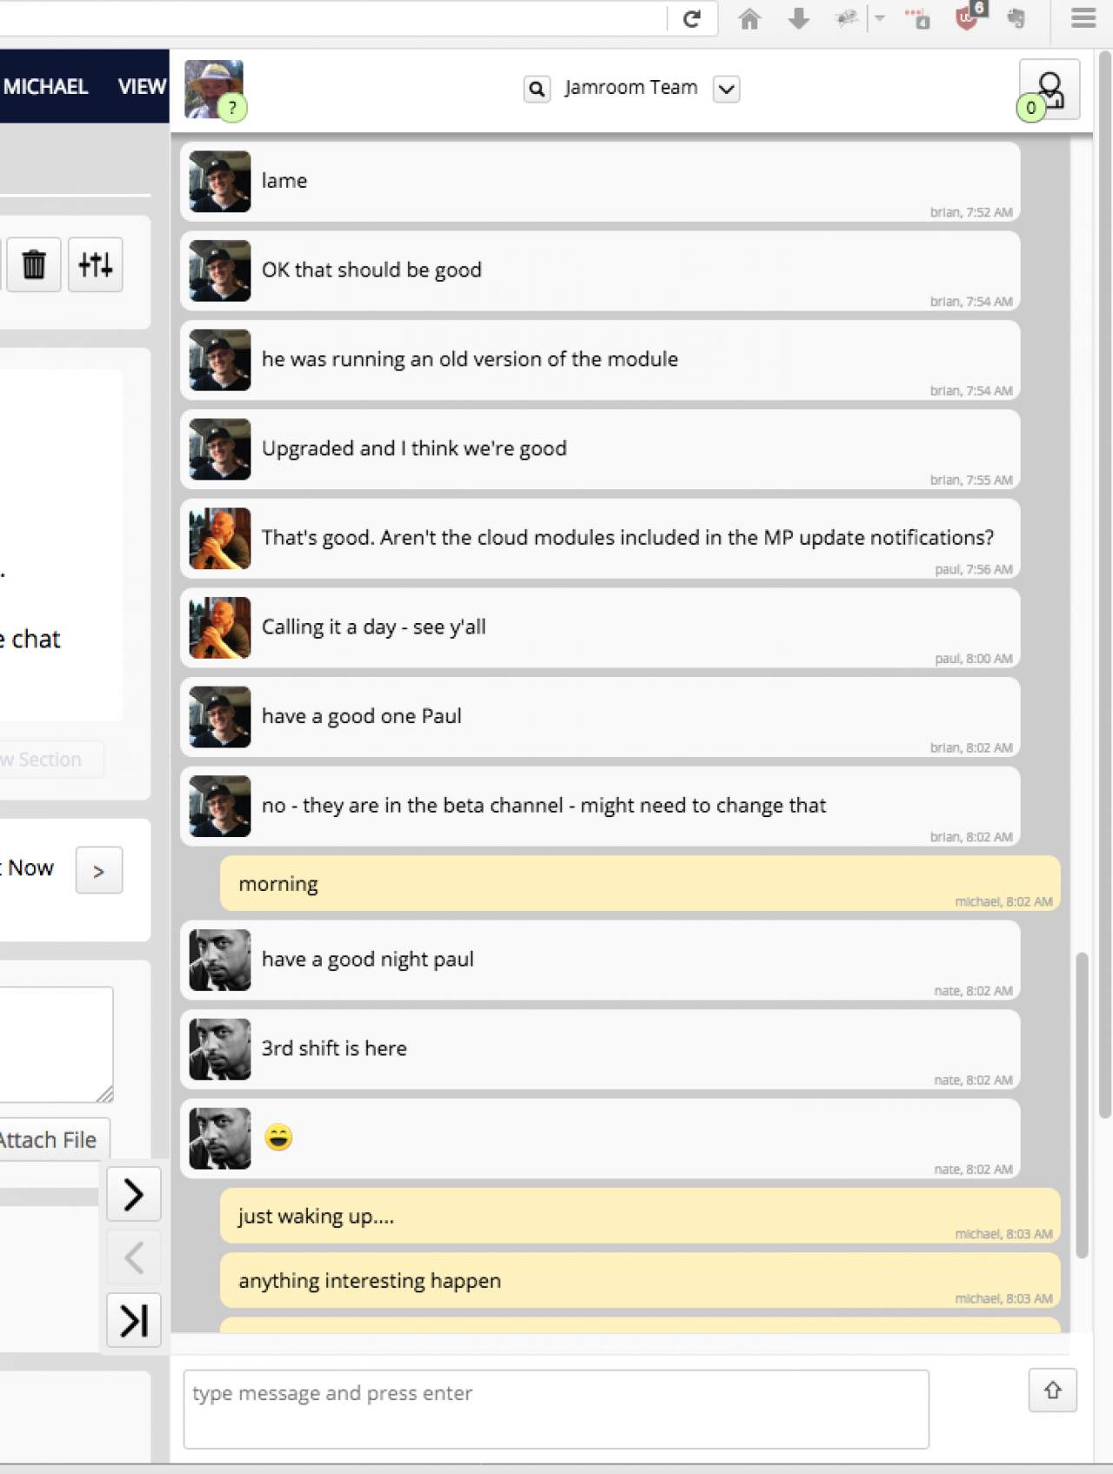Click the 'OK that should be good' message
The height and width of the screenshot is (1474, 1113).
(600, 271)
